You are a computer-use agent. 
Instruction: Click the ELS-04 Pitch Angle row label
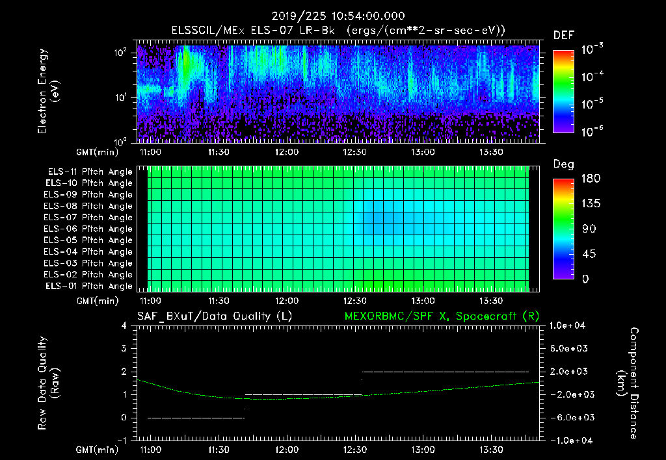(88, 251)
